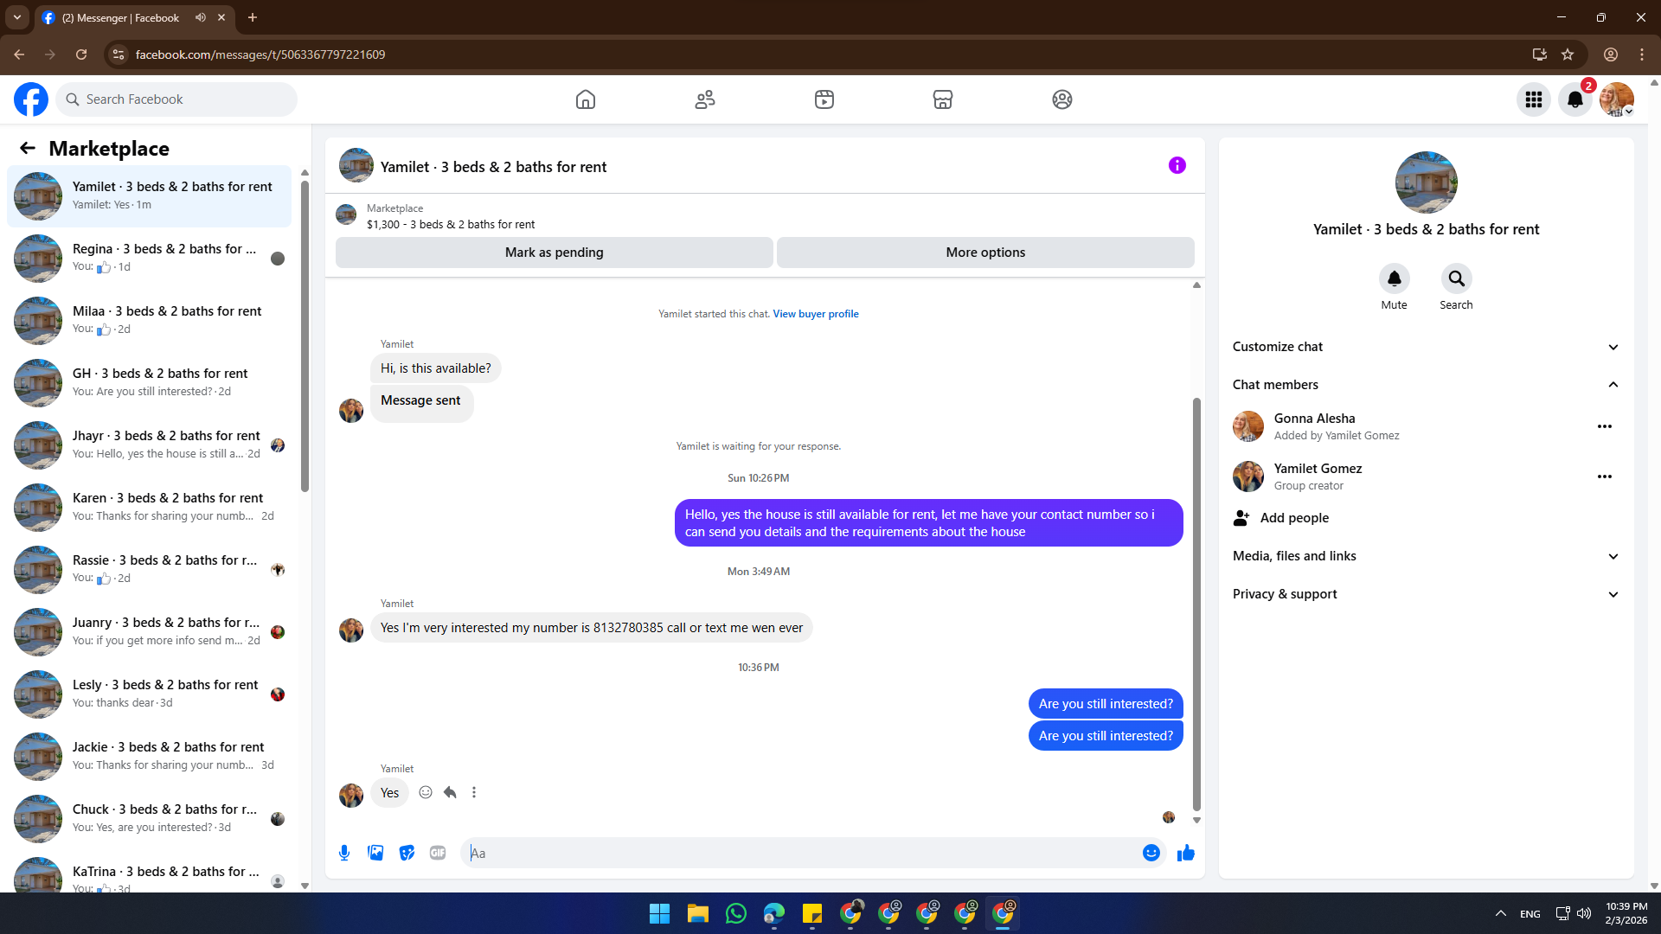Open WhatsApp from Windows taskbar
The image size is (1661, 934).
point(735,913)
